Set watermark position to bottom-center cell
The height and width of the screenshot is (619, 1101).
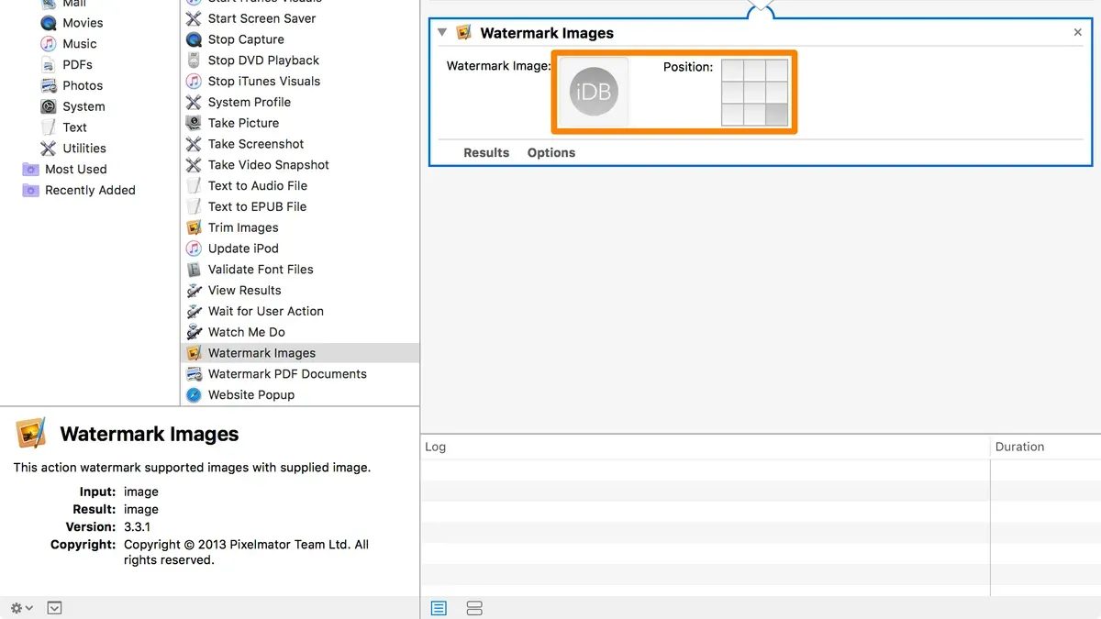pyautogui.click(x=754, y=115)
